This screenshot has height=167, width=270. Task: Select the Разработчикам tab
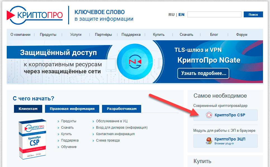122,109
